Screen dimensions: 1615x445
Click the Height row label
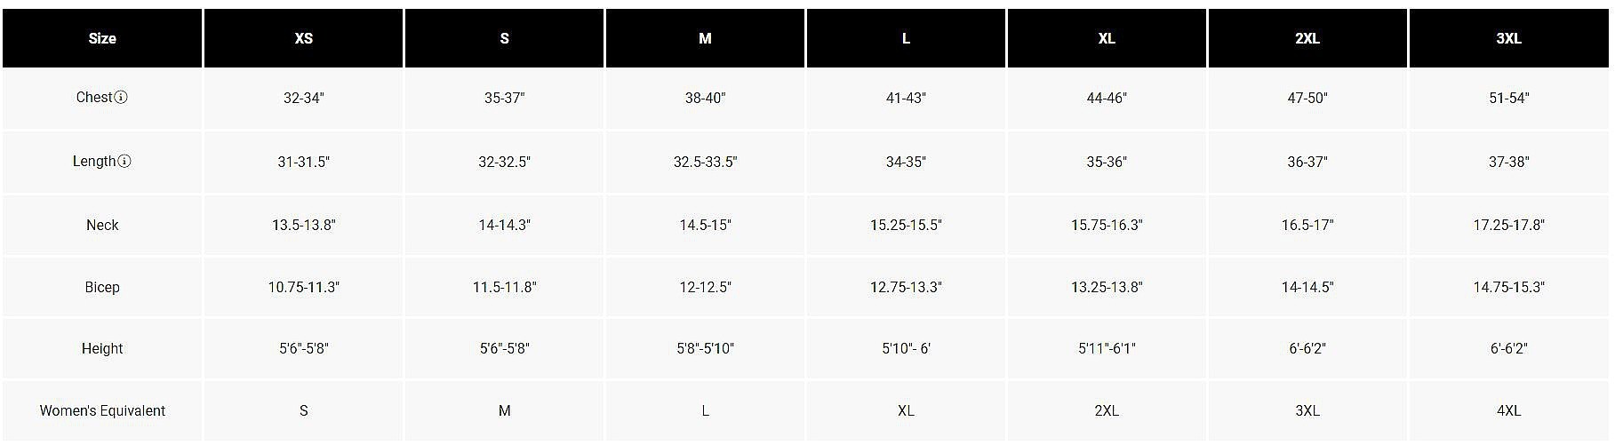102,348
